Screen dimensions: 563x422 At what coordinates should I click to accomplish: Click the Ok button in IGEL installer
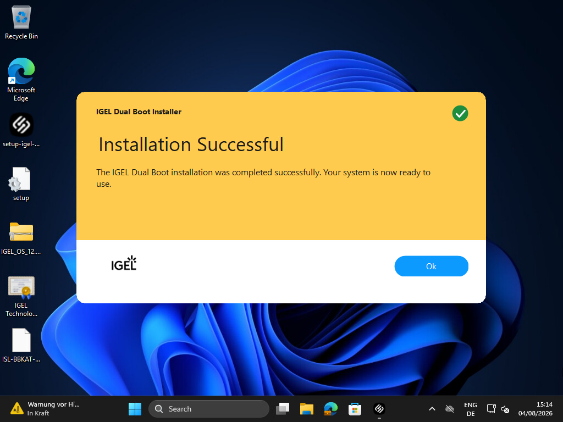[x=431, y=266]
